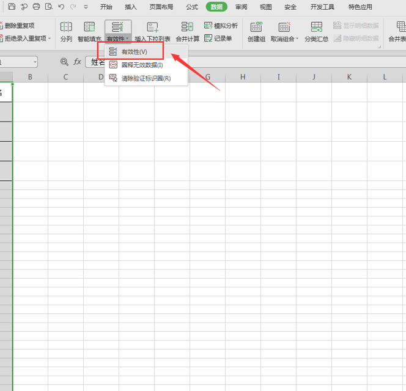Select column L header
This screenshot has width=406, height=391.
pos(385,77)
